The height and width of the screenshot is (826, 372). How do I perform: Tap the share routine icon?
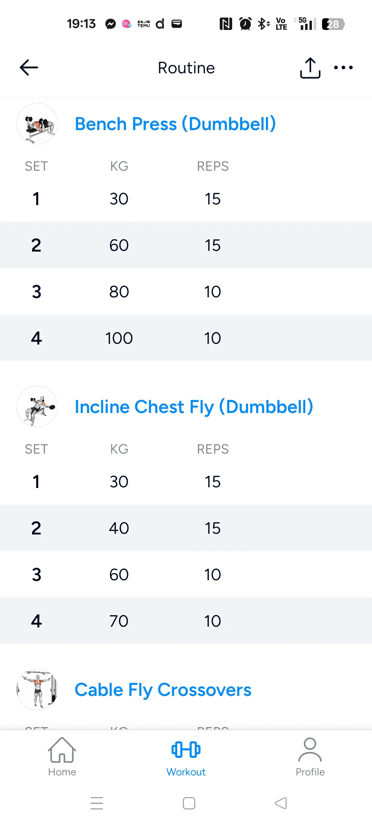310,68
